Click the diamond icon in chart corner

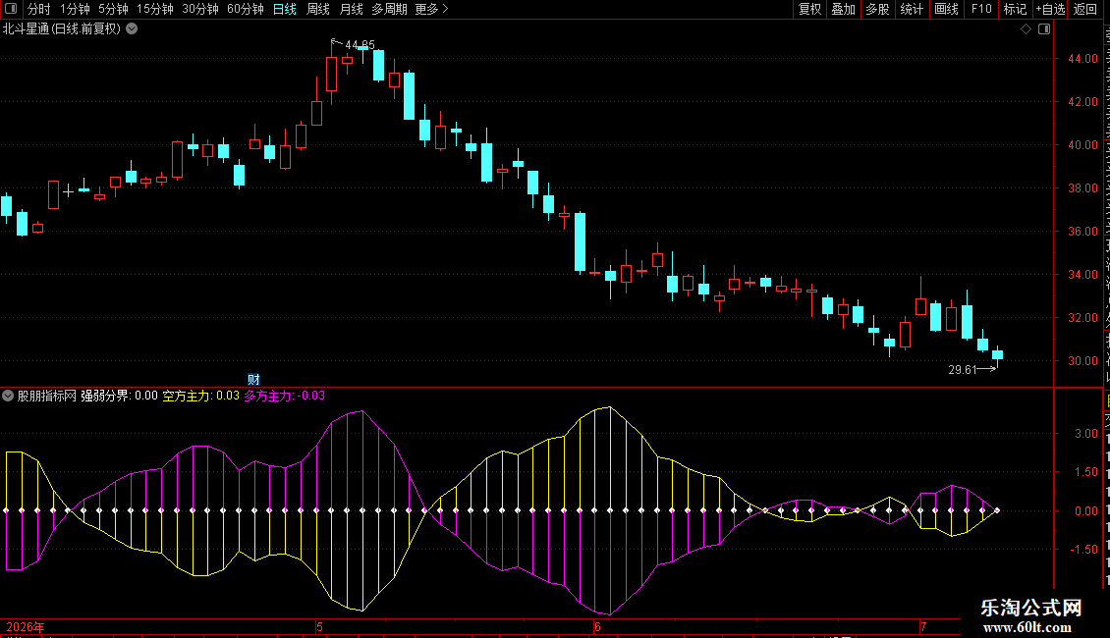click(1026, 29)
